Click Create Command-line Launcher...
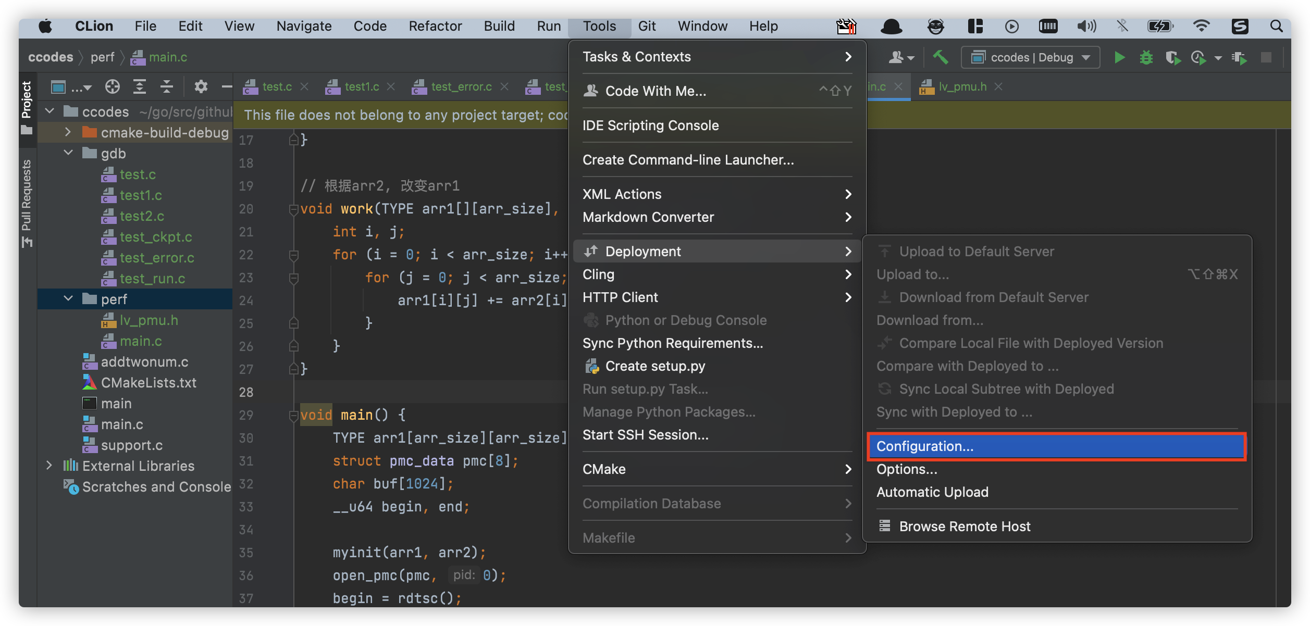 [x=717, y=160]
